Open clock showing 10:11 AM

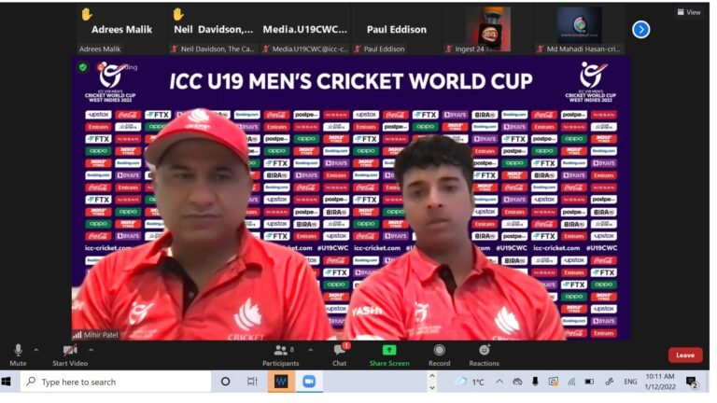click(660, 382)
